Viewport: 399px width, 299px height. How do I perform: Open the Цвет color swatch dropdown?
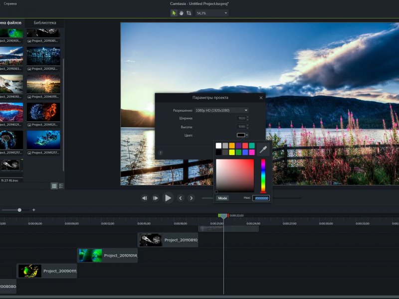tap(242, 135)
